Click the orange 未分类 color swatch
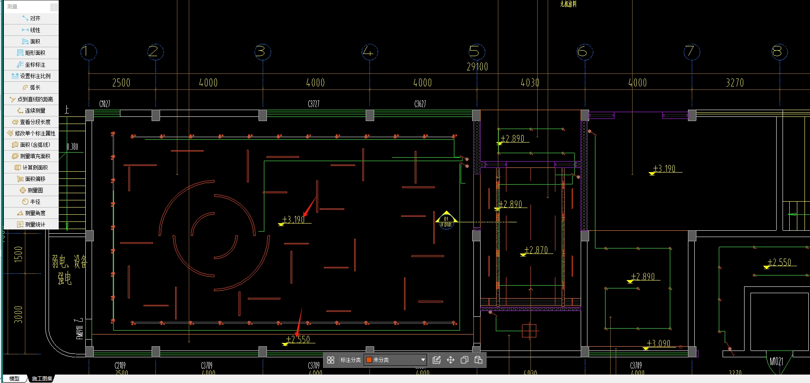Image resolution: width=810 pixels, height=383 pixels. 369,360
